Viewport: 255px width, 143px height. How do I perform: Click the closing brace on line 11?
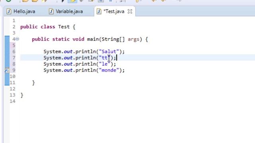pyautogui.click(x=33, y=83)
